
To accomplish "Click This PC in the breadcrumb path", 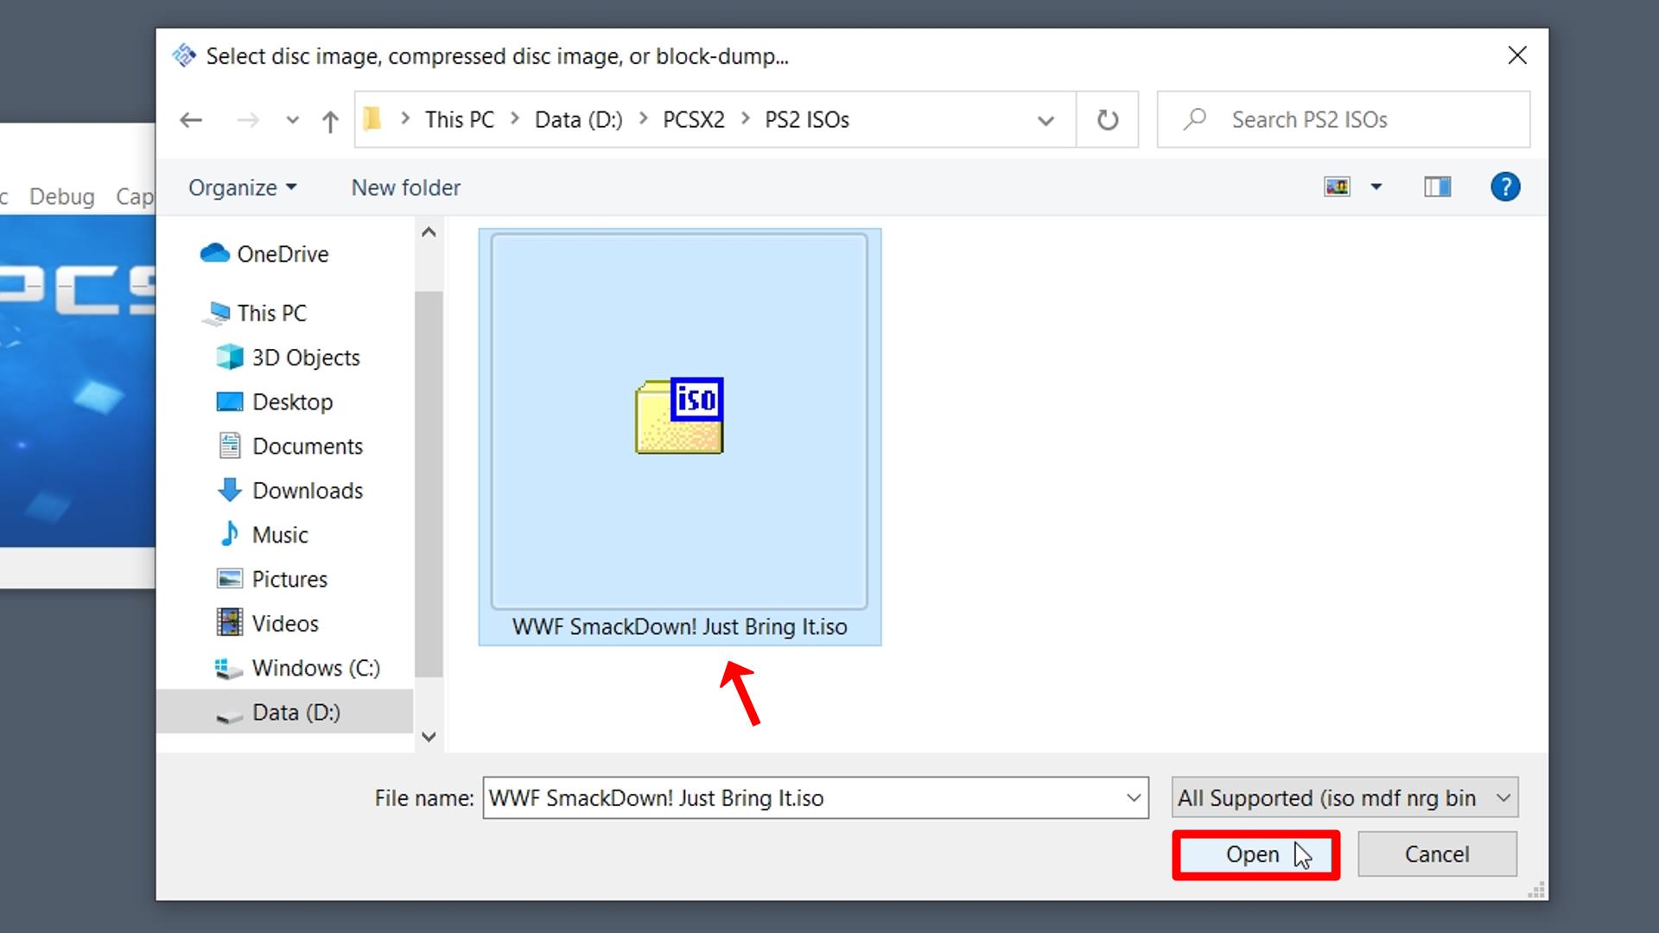I will click(459, 119).
